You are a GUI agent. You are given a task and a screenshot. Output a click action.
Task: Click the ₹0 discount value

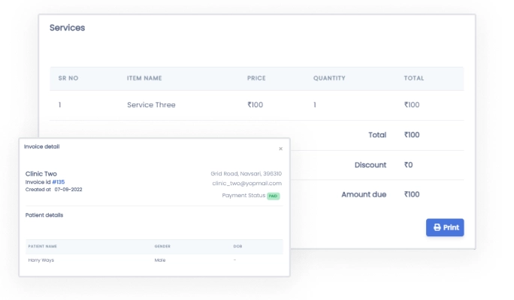pyautogui.click(x=409, y=165)
